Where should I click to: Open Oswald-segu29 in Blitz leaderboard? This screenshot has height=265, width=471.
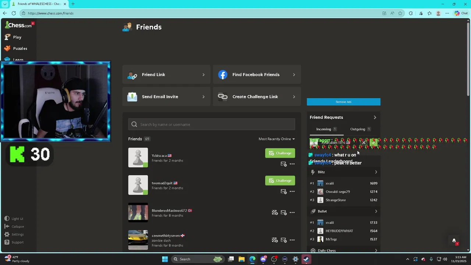[x=338, y=192]
